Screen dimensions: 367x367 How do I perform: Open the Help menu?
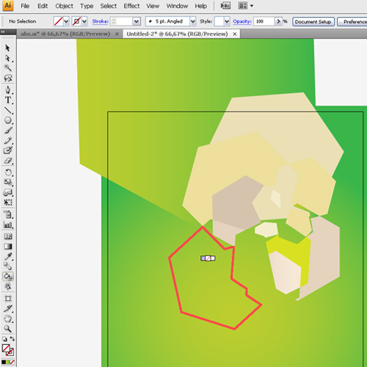tap(201, 6)
